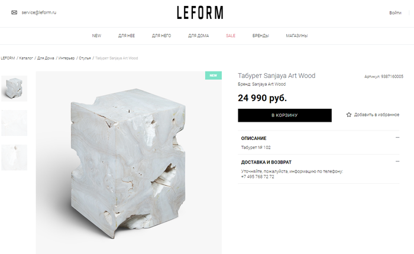Open the Sanjaya Art Wood brand link
This screenshot has width=414, height=254.
[x=269, y=84]
